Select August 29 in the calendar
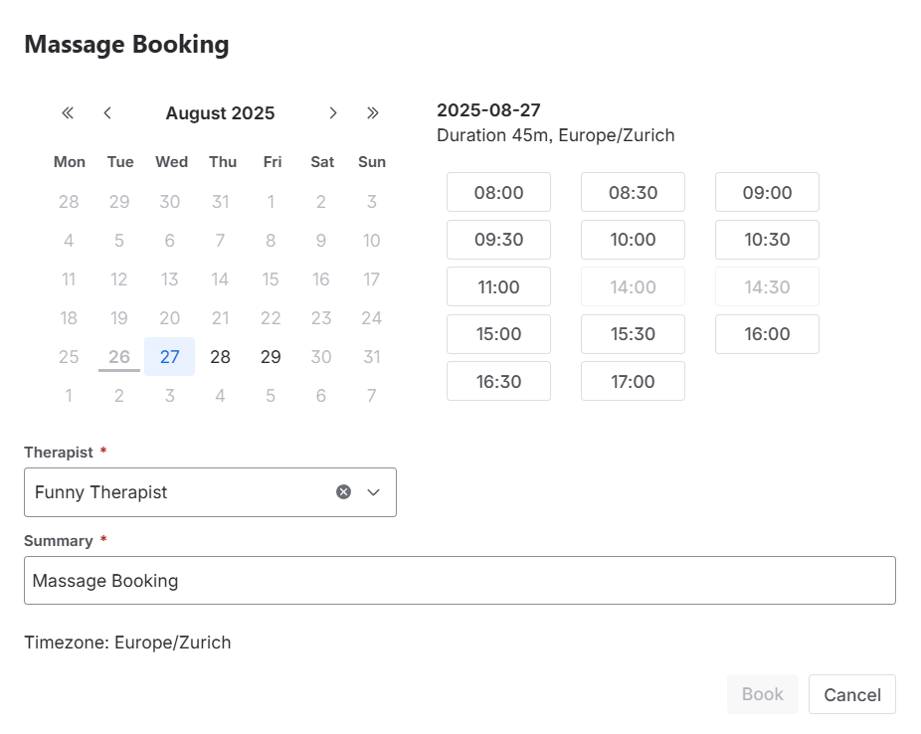921x734 pixels. tap(271, 357)
